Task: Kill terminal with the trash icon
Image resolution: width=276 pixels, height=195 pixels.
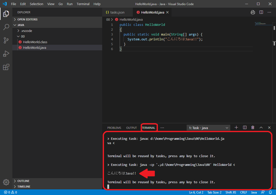Action: (x=253, y=128)
